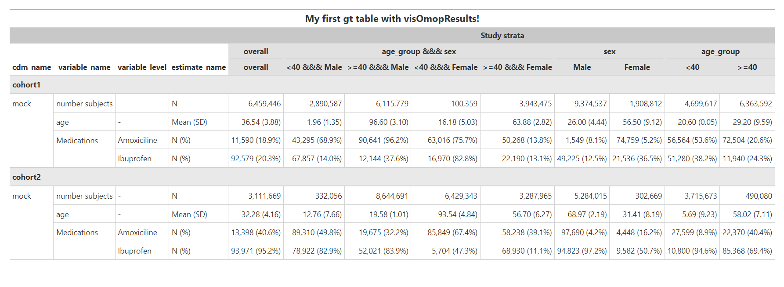Click the cdm_name column header
Screen dimensions: 784x287
(x=32, y=67)
